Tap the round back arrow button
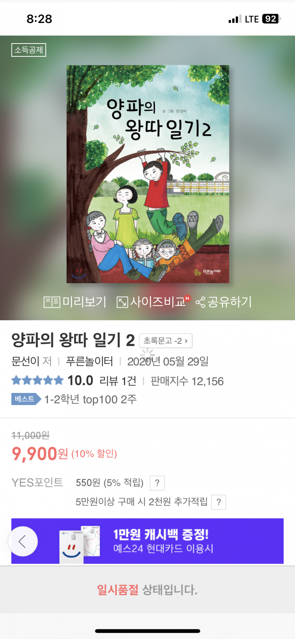Viewport: 295px width, 639px height. click(x=23, y=541)
